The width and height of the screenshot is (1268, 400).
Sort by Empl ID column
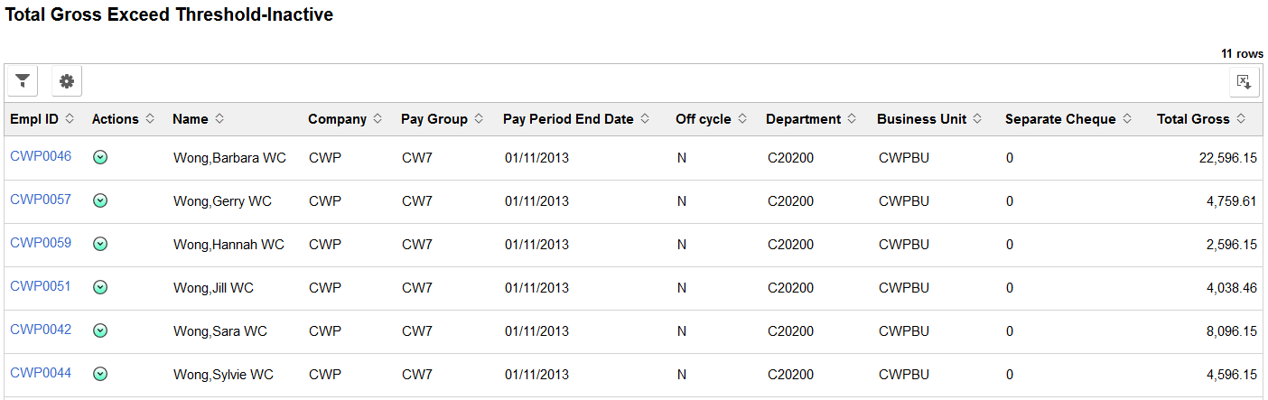pyautogui.click(x=42, y=119)
